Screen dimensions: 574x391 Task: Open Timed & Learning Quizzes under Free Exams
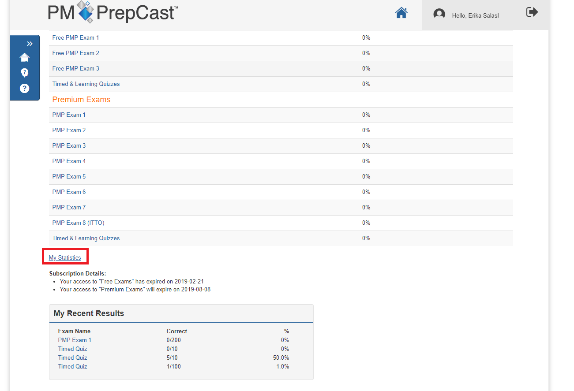(86, 84)
